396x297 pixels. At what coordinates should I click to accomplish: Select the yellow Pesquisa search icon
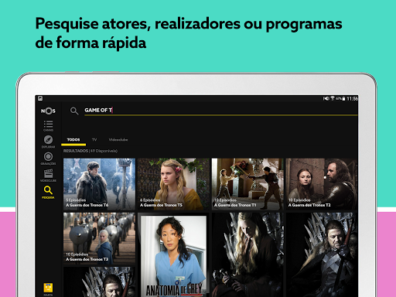coord(48,193)
